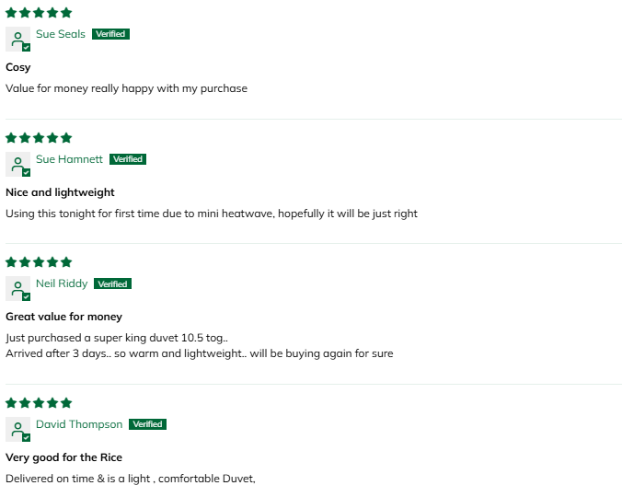Open reviewer name David Thompson
The image size is (622, 497).
[x=79, y=424]
